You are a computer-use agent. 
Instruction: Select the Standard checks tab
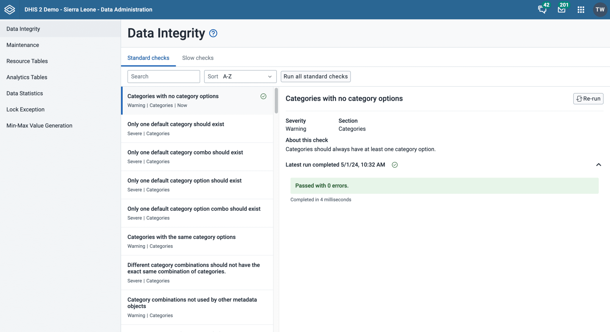pos(148,58)
